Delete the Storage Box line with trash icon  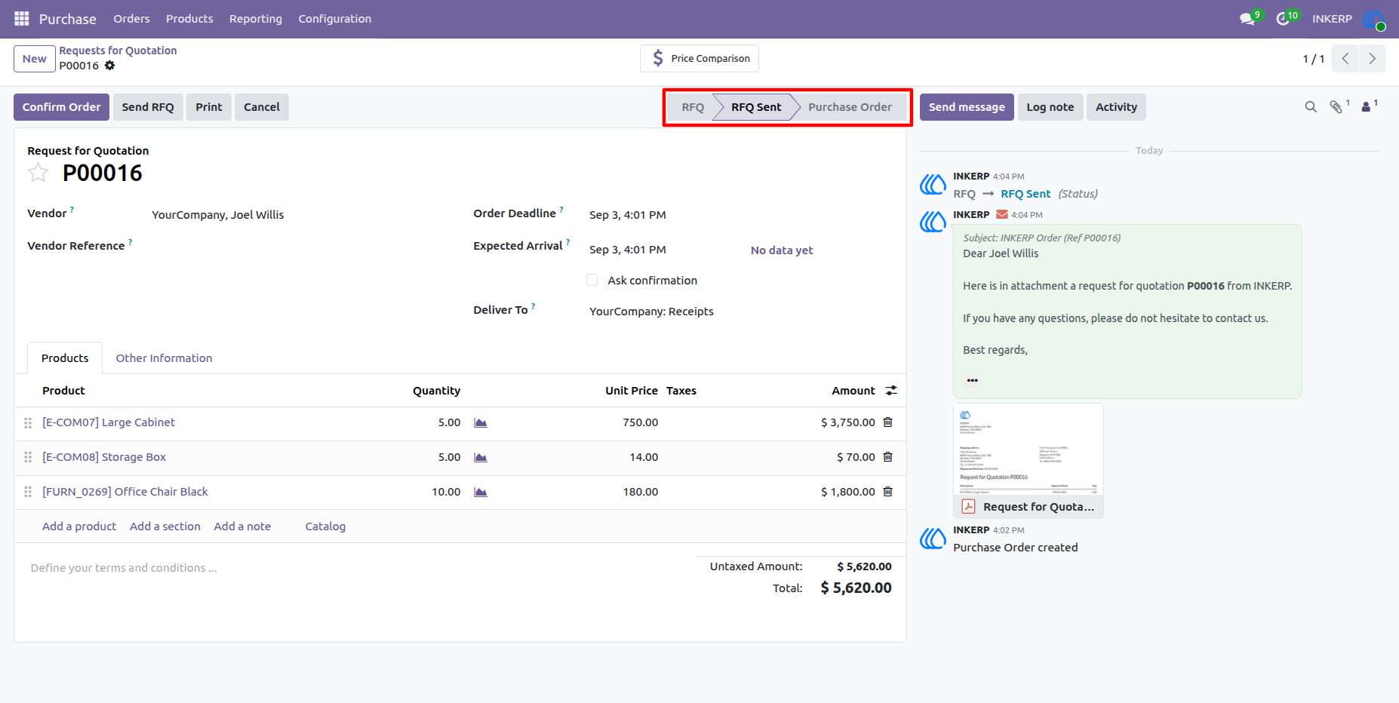pos(888,457)
